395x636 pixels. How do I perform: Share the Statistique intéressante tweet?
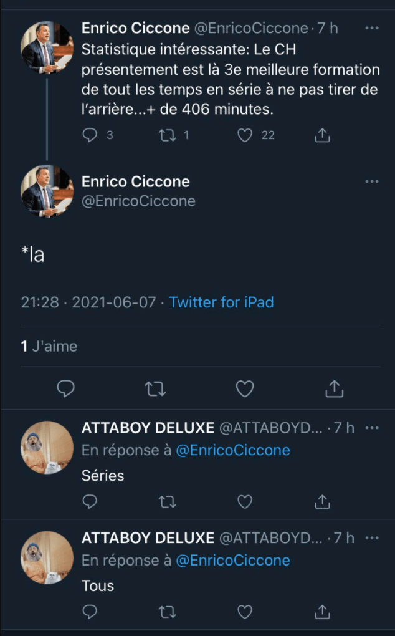tap(322, 135)
